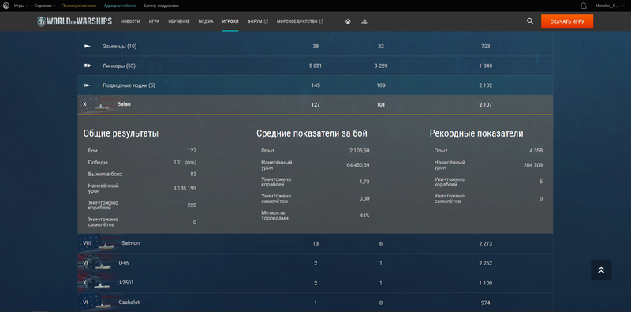Click the scroll-to-top double chevron
Screen dimensions: 631x312
coord(601,270)
